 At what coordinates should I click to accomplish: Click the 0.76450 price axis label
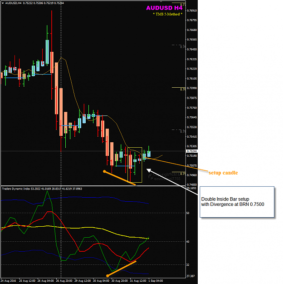point(192,50)
